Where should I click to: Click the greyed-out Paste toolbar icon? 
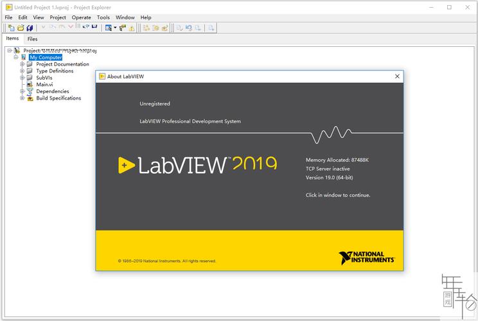point(62,27)
